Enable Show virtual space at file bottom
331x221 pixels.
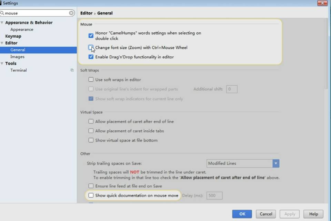click(x=91, y=140)
